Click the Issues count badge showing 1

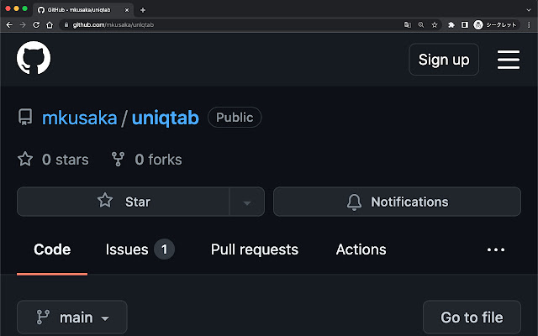coord(165,249)
